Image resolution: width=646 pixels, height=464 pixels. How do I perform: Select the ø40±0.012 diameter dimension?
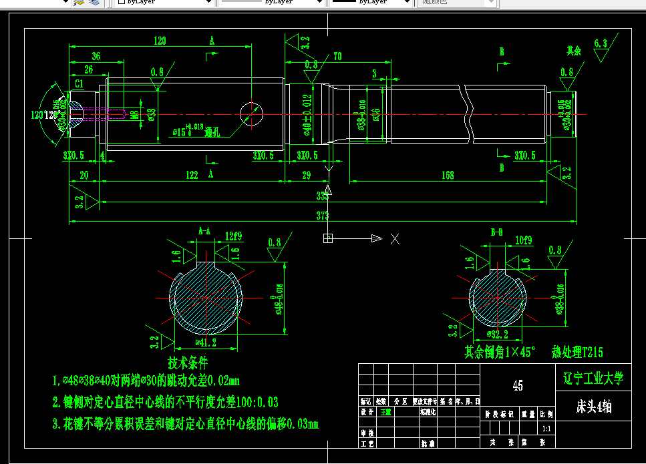[x=307, y=115]
